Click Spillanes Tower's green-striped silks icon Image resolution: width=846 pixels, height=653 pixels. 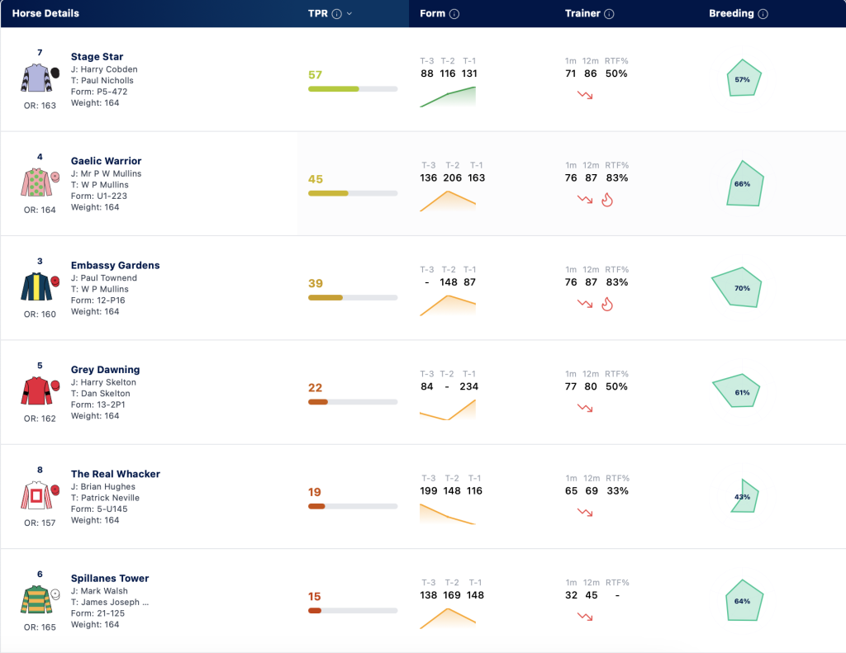pyautogui.click(x=40, y=599)
